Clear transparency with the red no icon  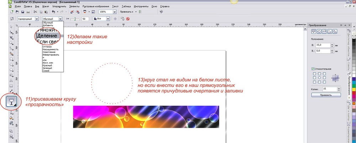click(x=128, y=19)
